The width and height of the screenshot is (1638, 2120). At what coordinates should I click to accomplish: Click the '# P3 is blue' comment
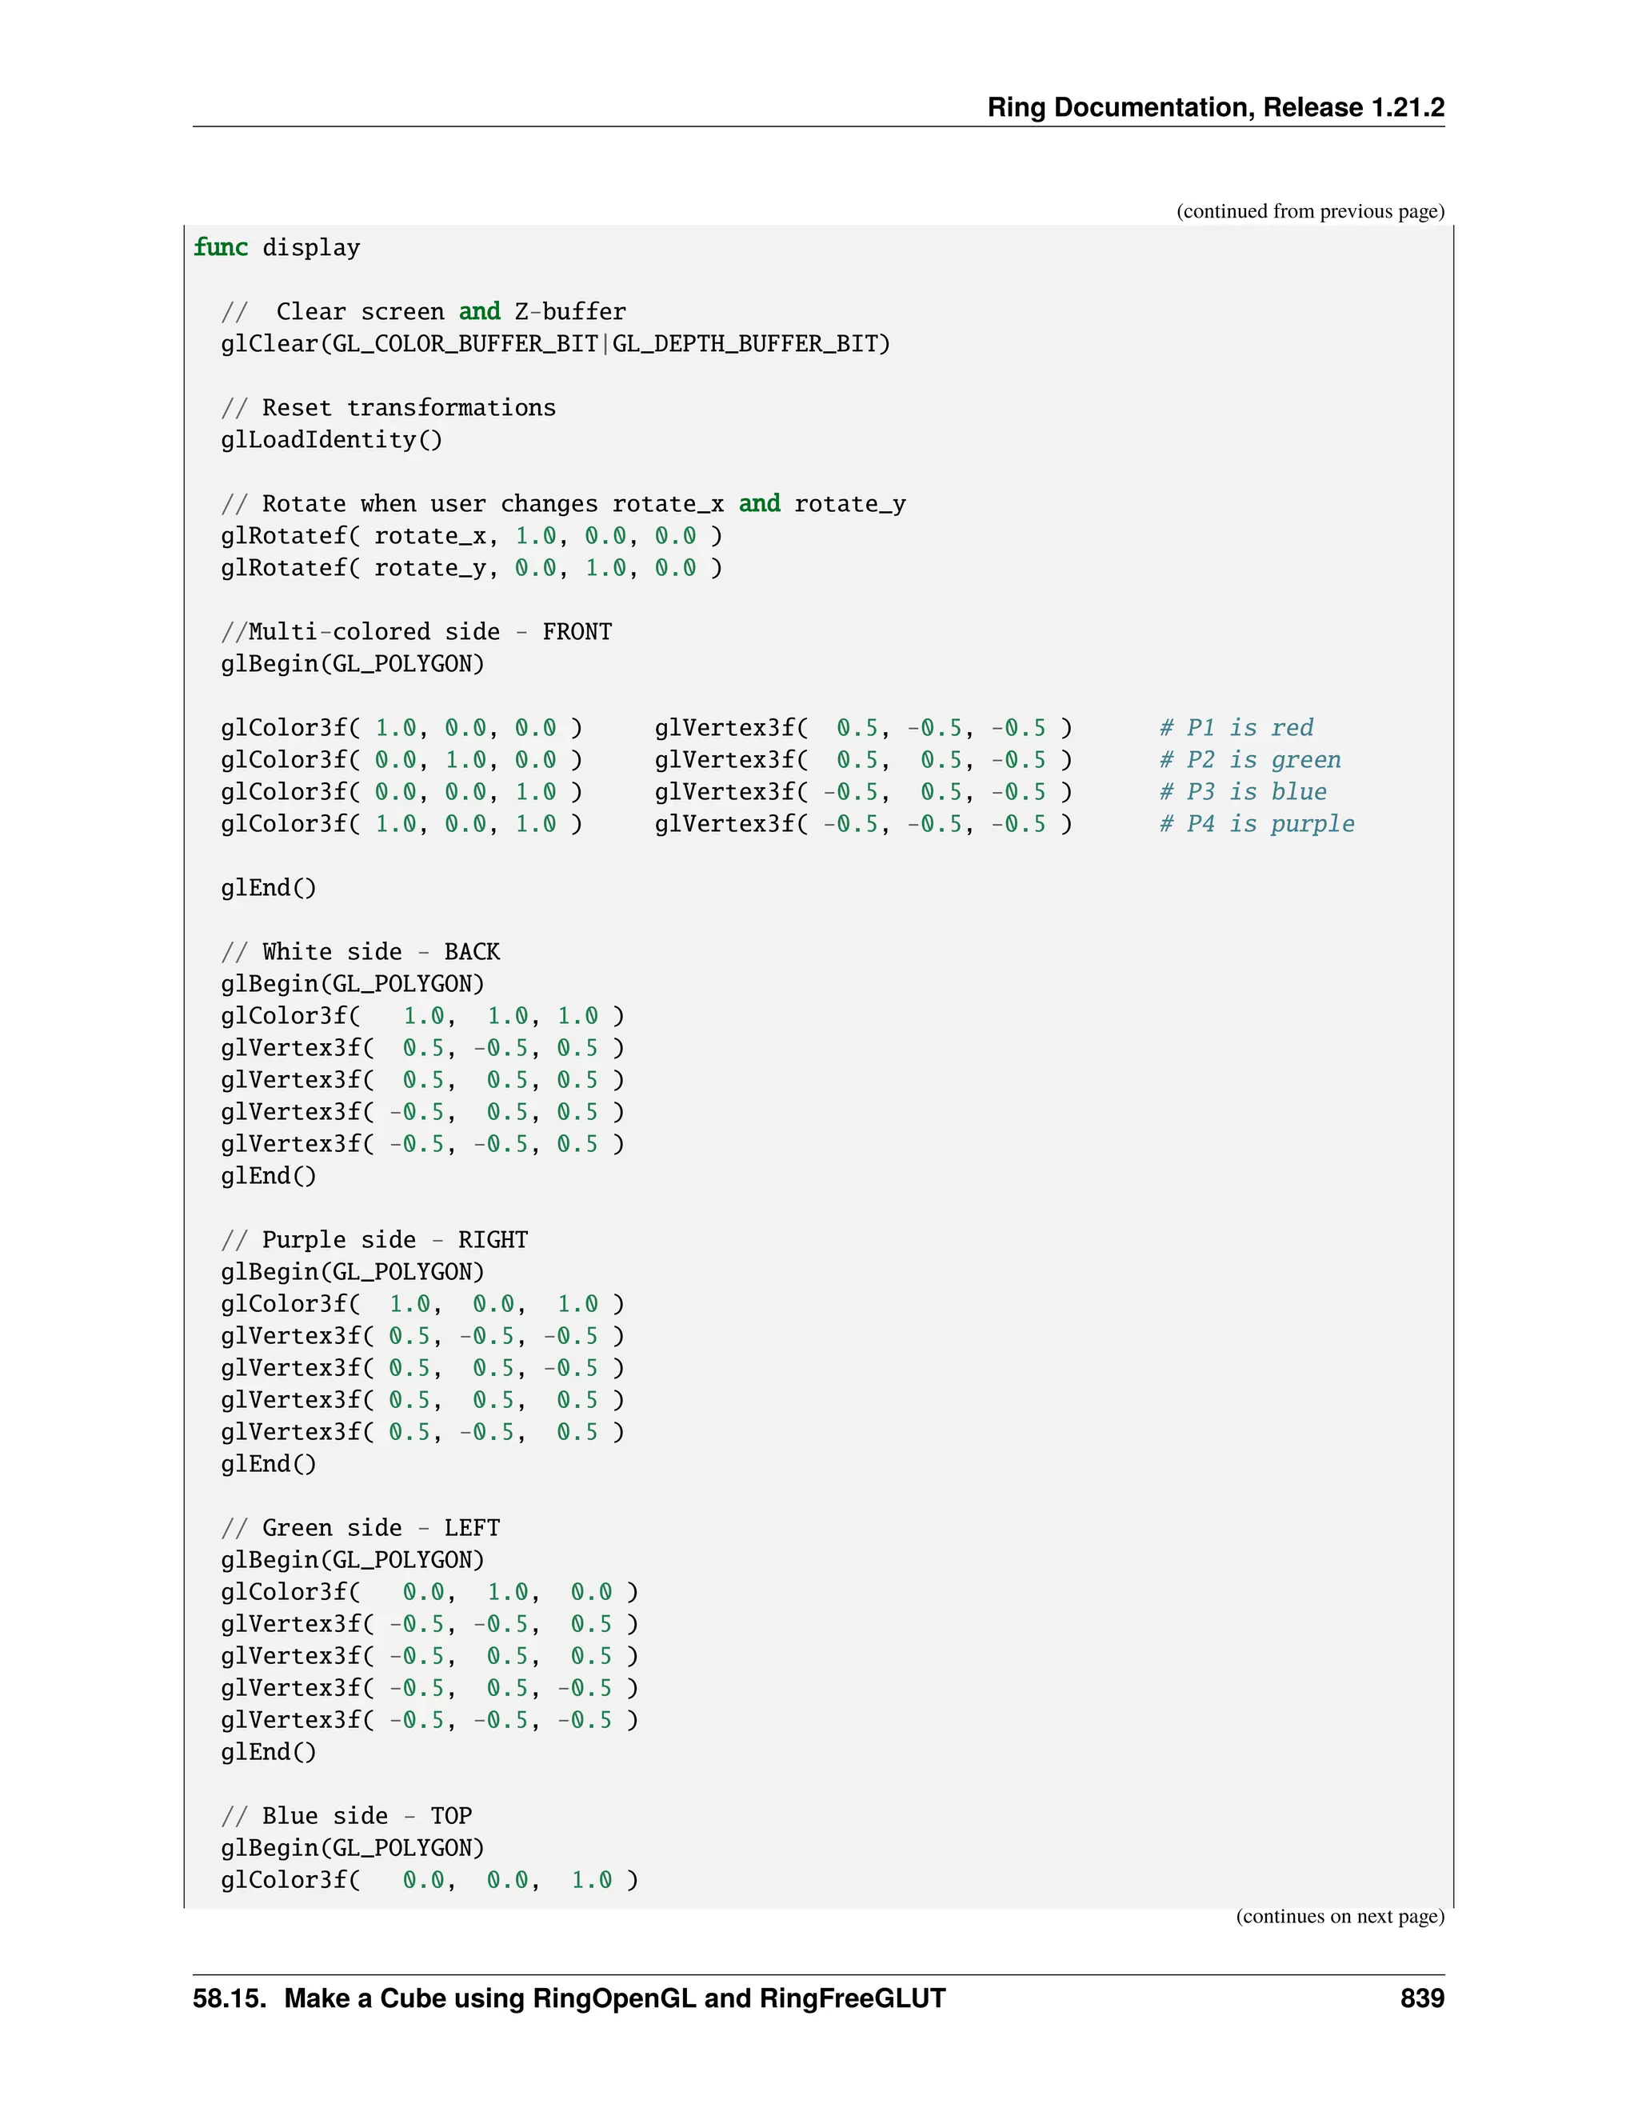[x=1243, y=792]
